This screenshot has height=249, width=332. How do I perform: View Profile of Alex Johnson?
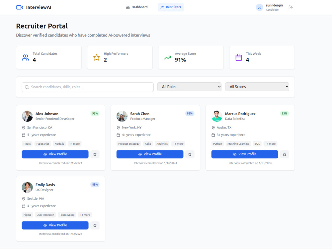pyautogui.click(x=55, y=154)
